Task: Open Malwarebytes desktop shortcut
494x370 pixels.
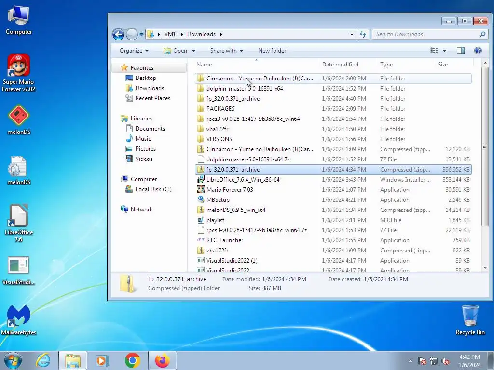Action: (x=19, y=320)
